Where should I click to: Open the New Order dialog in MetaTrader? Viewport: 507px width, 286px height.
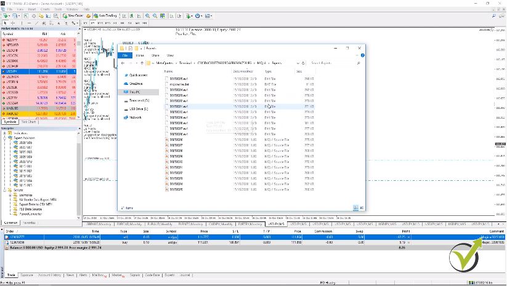click(x=73, y=15)
